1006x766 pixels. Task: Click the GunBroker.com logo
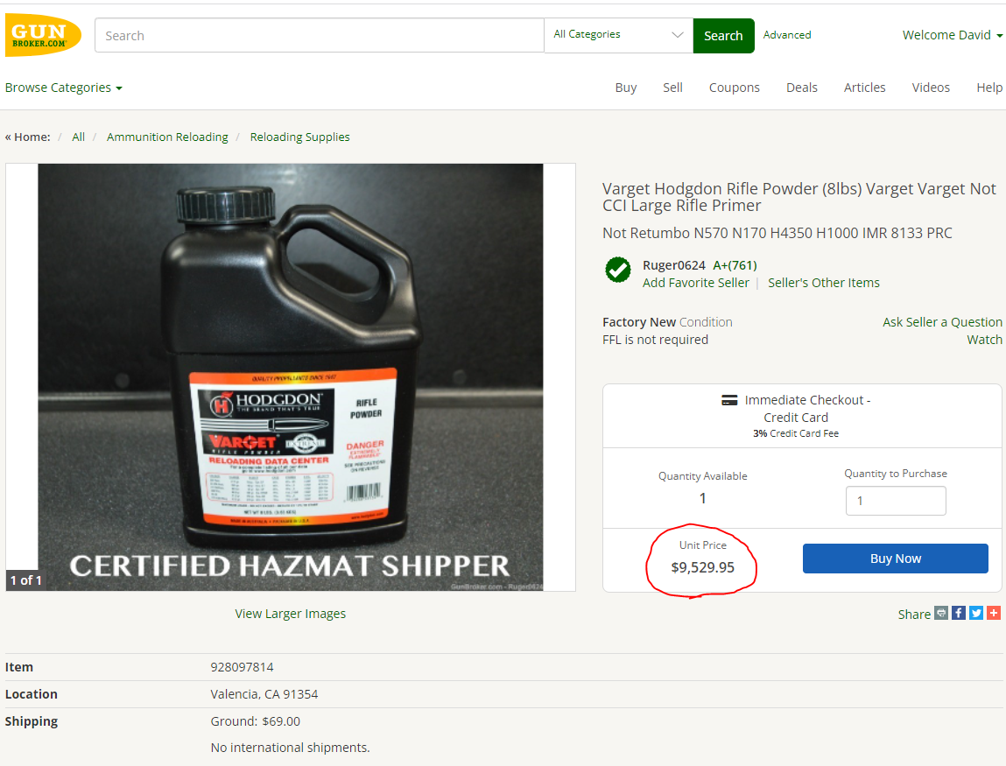point(43,36)
